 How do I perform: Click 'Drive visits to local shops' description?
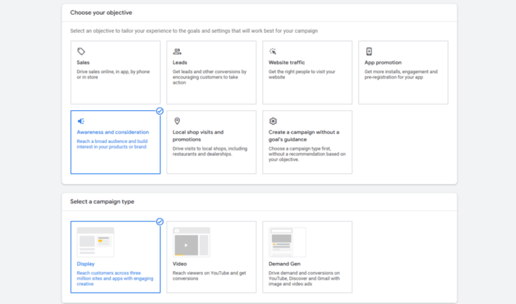click(210, 151)
